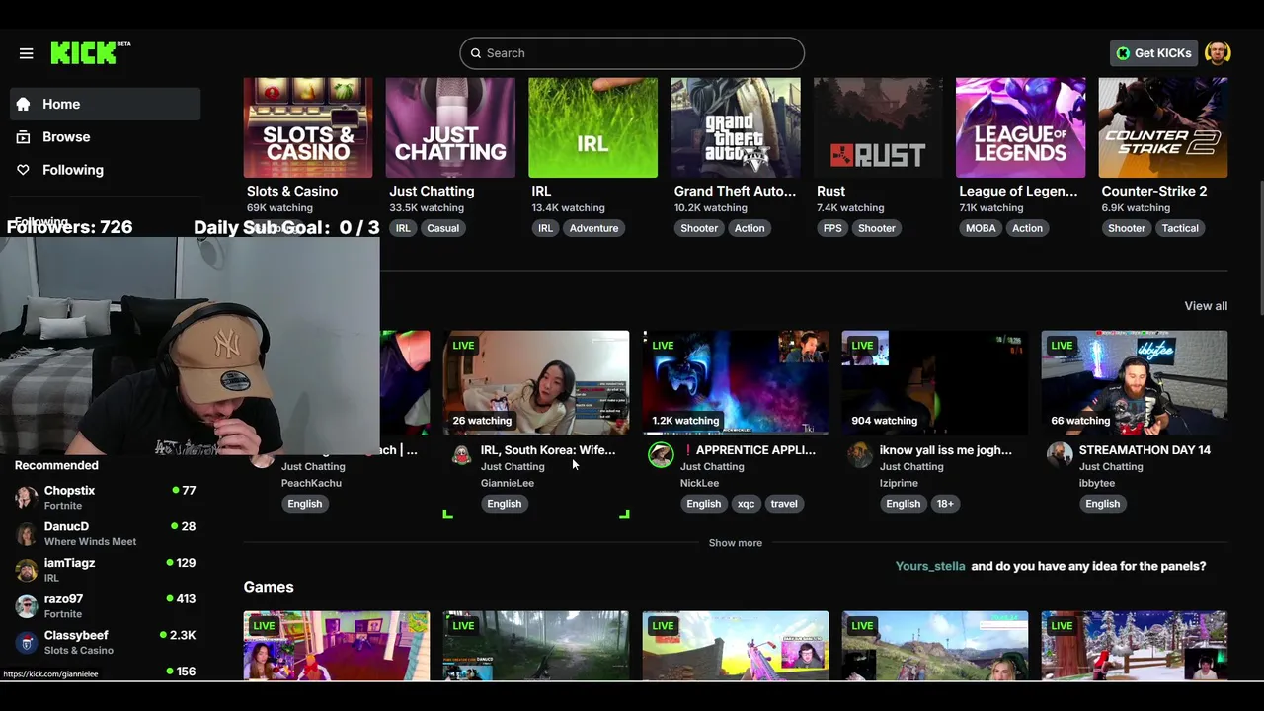1264x711 pixels.
Task: Select the travel tag under NickLee
Action: 784,504
